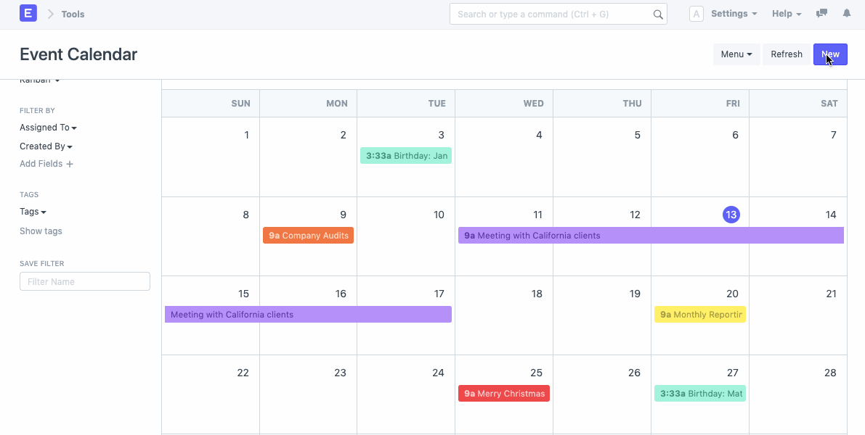The width and height of the screenshot is (865, 435).
Task: Open the Tags filter dropdown
Action: click(33, 211)
